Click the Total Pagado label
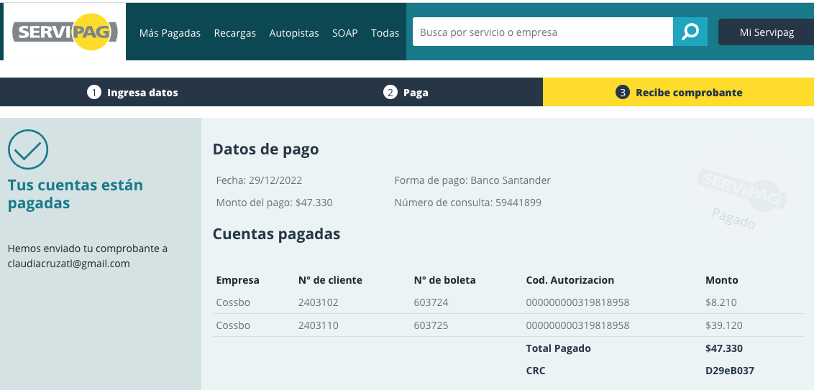814x390 pixels. pyautogui.click(x=559, y=348)
